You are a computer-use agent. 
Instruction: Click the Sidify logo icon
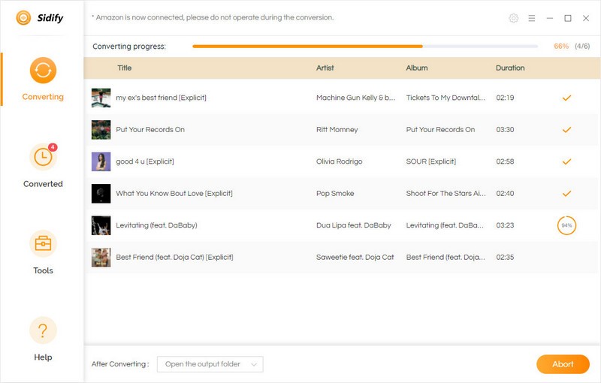click(24, 18)
